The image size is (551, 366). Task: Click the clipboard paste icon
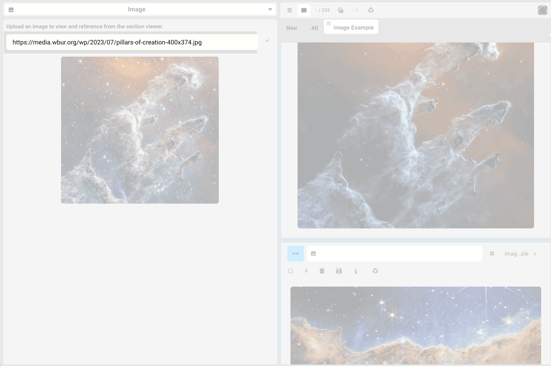coord(322,271)
